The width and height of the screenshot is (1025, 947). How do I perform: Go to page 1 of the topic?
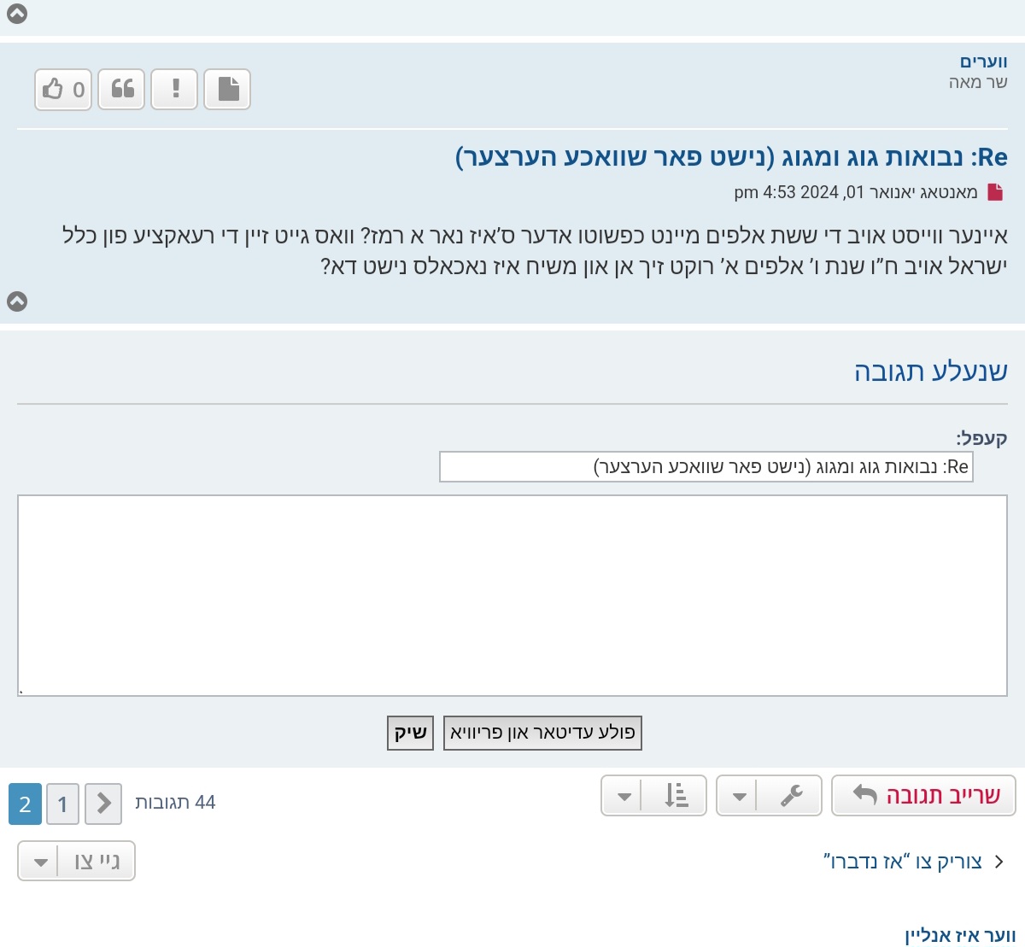[x=62, y=804]
